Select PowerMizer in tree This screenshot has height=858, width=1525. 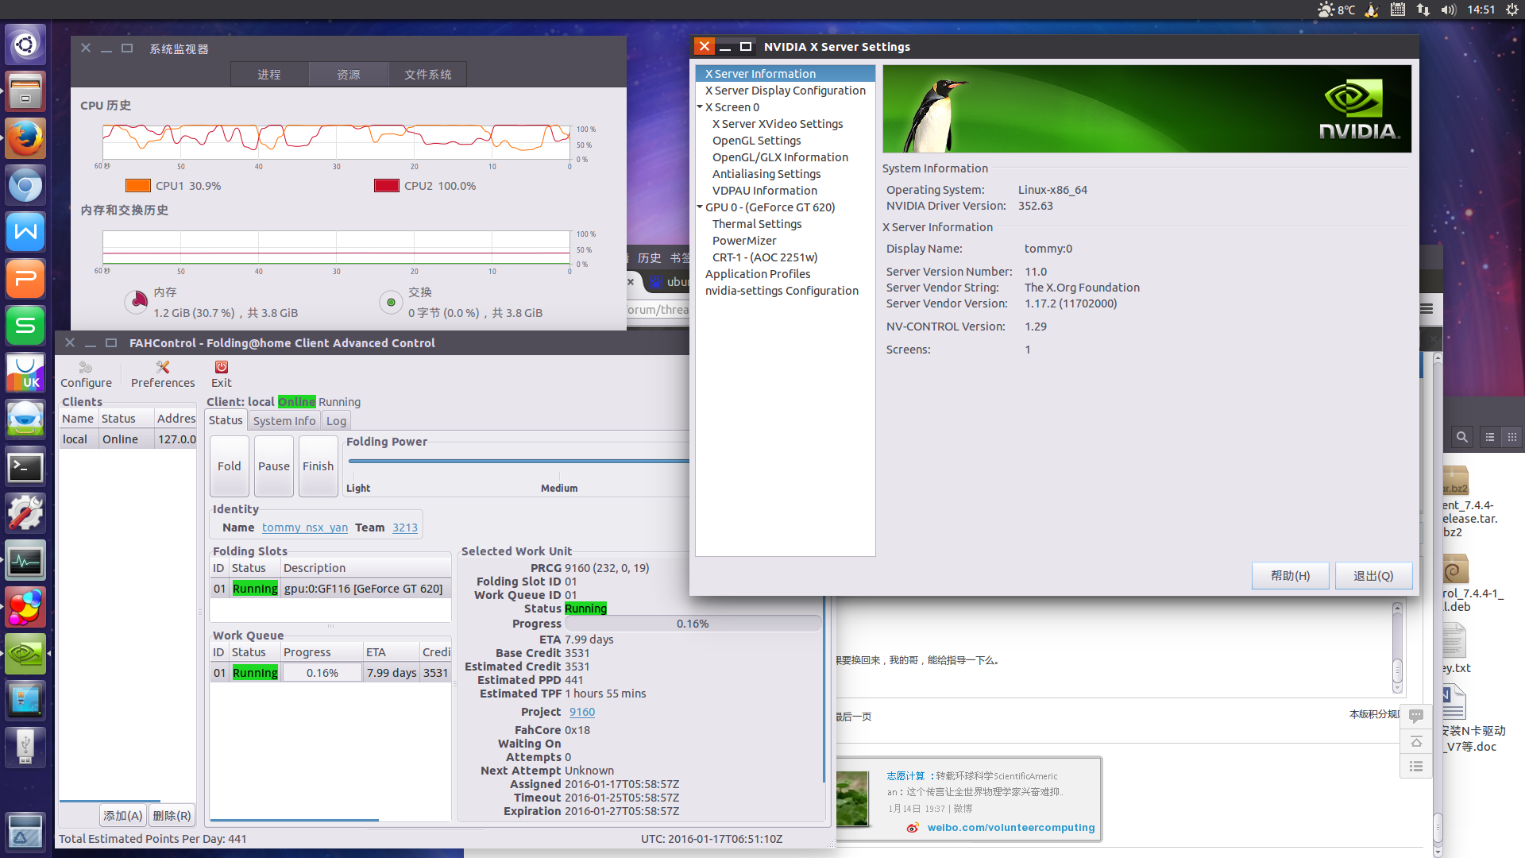[x=744, y=241]
